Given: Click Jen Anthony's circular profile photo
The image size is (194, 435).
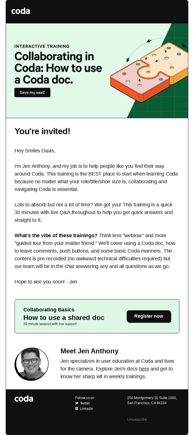Looking at the screenshot, I should pyautogui.click(x=31, y=364).
